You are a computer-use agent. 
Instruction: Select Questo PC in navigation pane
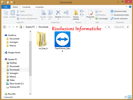pos(11,59)
